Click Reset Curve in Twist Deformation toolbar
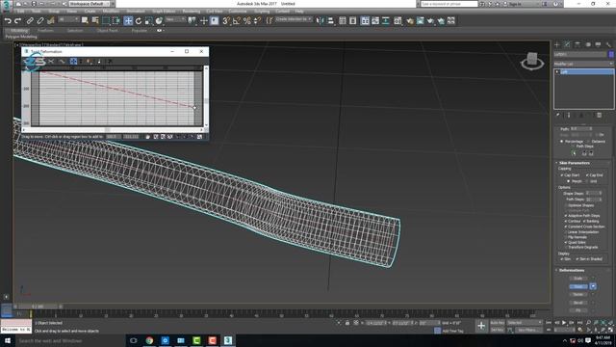 pos(110,62)
